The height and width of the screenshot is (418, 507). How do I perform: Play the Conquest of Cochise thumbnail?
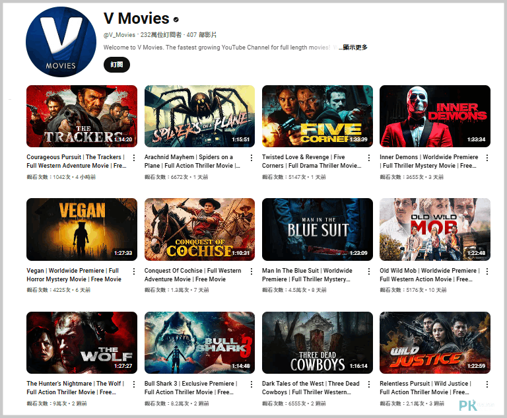click(x=199, y=229)
